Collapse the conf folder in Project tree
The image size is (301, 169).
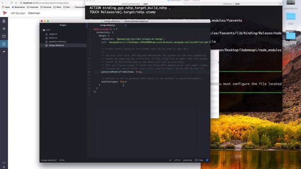[x=41, y=30]
